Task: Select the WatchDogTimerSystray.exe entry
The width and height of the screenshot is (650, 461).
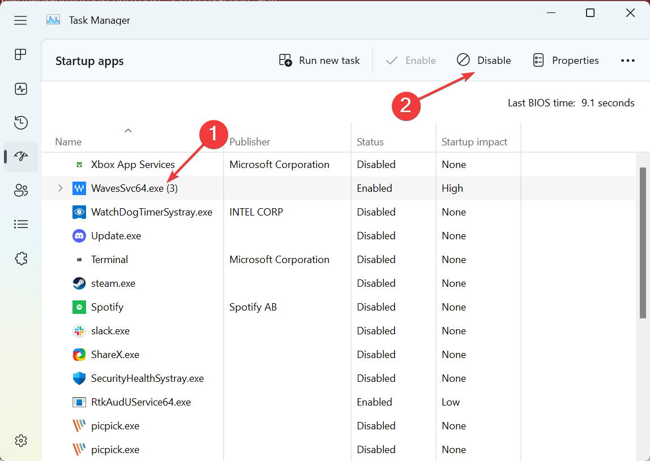Action: click(151, 212)
